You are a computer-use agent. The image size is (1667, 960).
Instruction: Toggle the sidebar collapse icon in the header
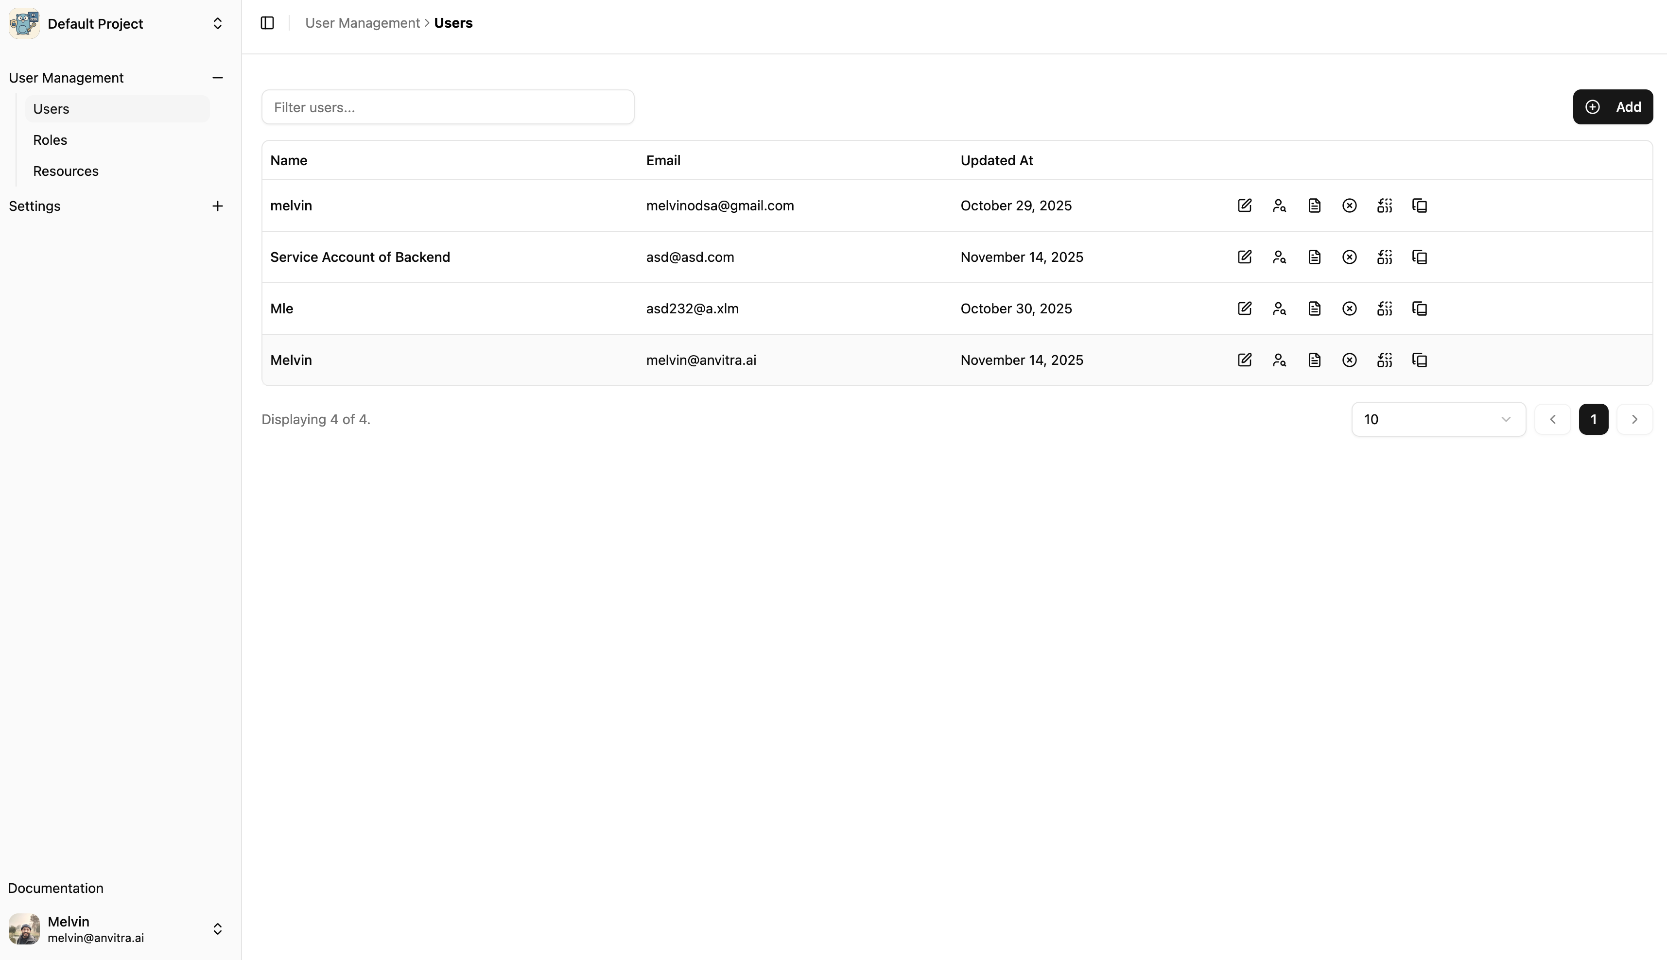click(267, 22)
